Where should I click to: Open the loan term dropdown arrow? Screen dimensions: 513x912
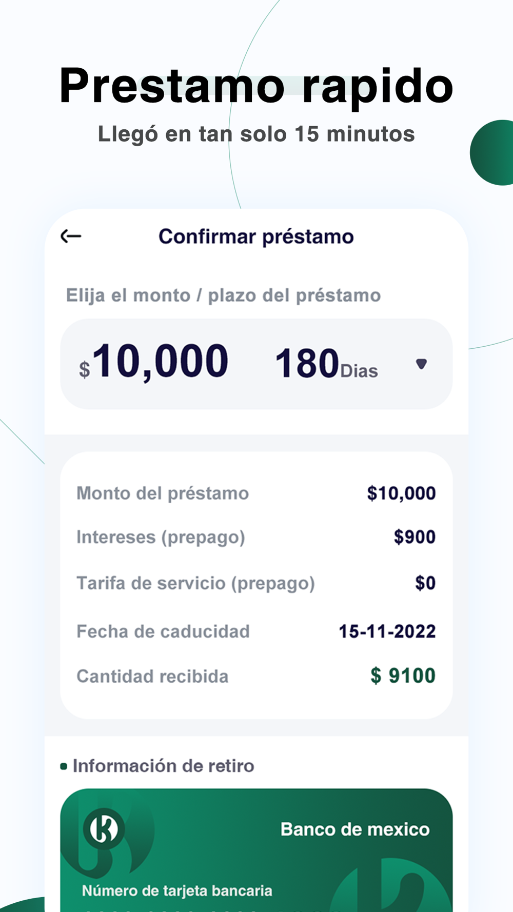pos(421,364)
